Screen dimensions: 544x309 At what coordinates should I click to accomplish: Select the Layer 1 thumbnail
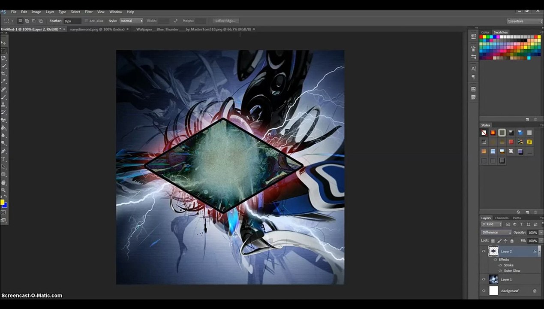[x=493, y=279]
